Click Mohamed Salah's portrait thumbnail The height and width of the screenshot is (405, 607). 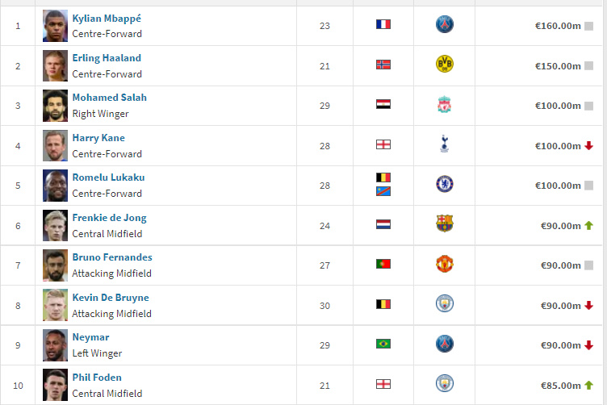click(55, 106)
